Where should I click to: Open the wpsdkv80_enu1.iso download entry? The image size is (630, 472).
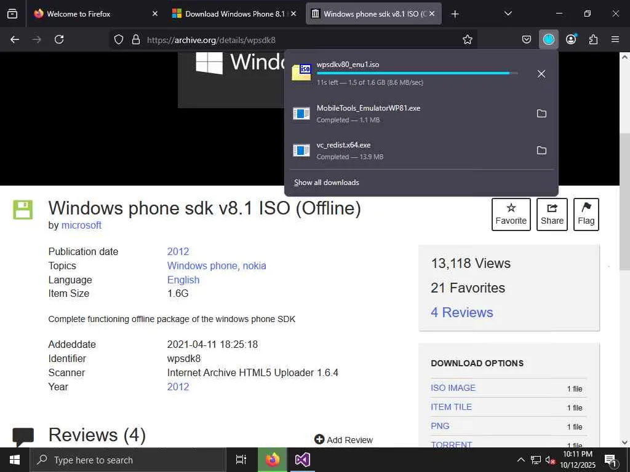(407, 74)
